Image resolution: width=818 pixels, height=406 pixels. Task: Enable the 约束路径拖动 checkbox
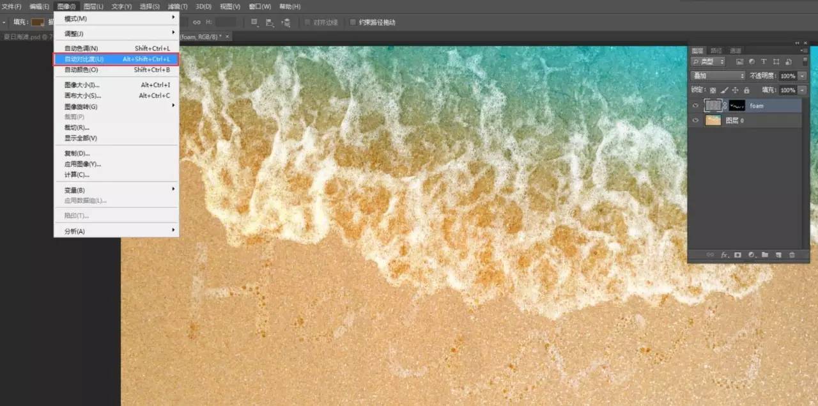pos(353,22)
